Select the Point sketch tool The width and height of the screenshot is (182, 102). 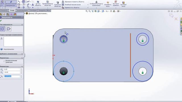coord(33,7)
